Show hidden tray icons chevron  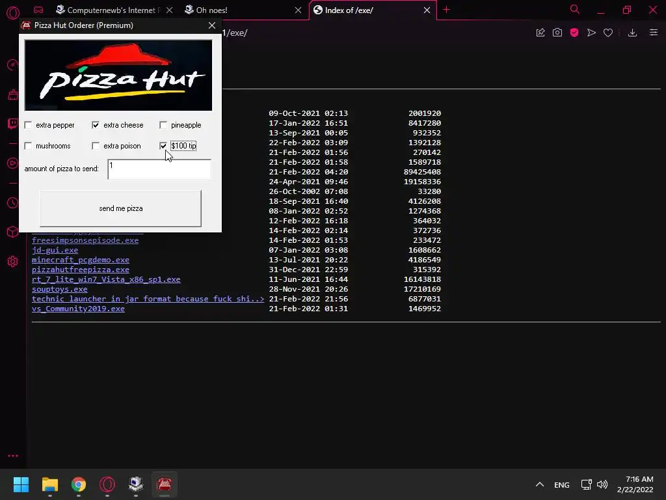point(540,484)
